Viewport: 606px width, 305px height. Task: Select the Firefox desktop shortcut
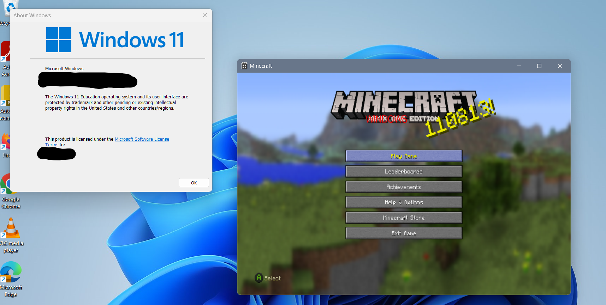(x=5, y=142)
